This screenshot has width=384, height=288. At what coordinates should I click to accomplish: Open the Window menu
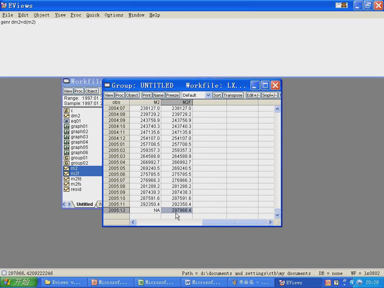click(136, 15)
